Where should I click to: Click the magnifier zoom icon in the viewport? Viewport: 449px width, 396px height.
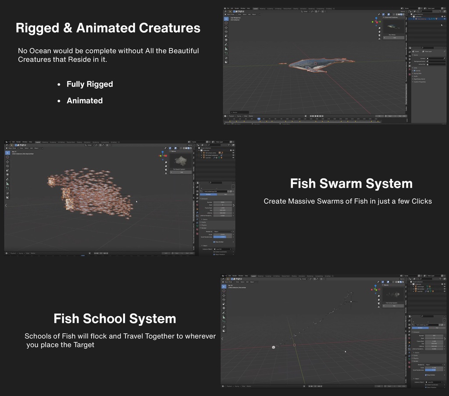(x=379, y=28)
